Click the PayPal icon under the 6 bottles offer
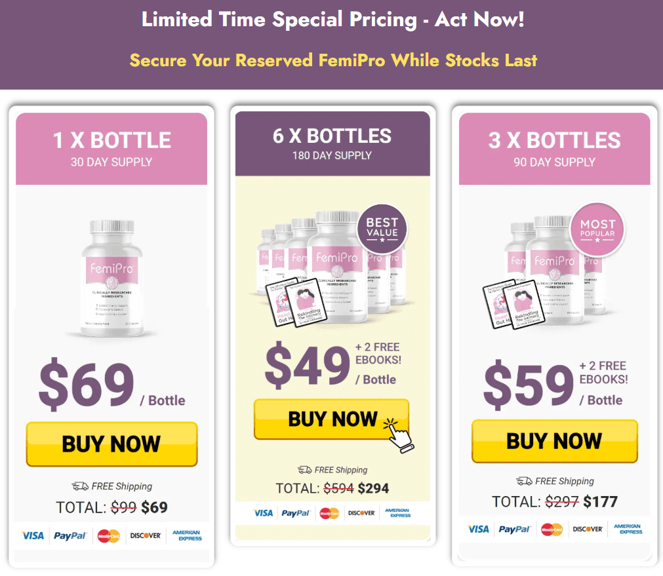Viewport: 663px width, 576px height. pos(296,513)
